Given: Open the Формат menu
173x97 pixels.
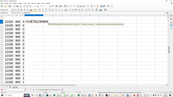Looking at the screenshot, I should pos(20,3).
